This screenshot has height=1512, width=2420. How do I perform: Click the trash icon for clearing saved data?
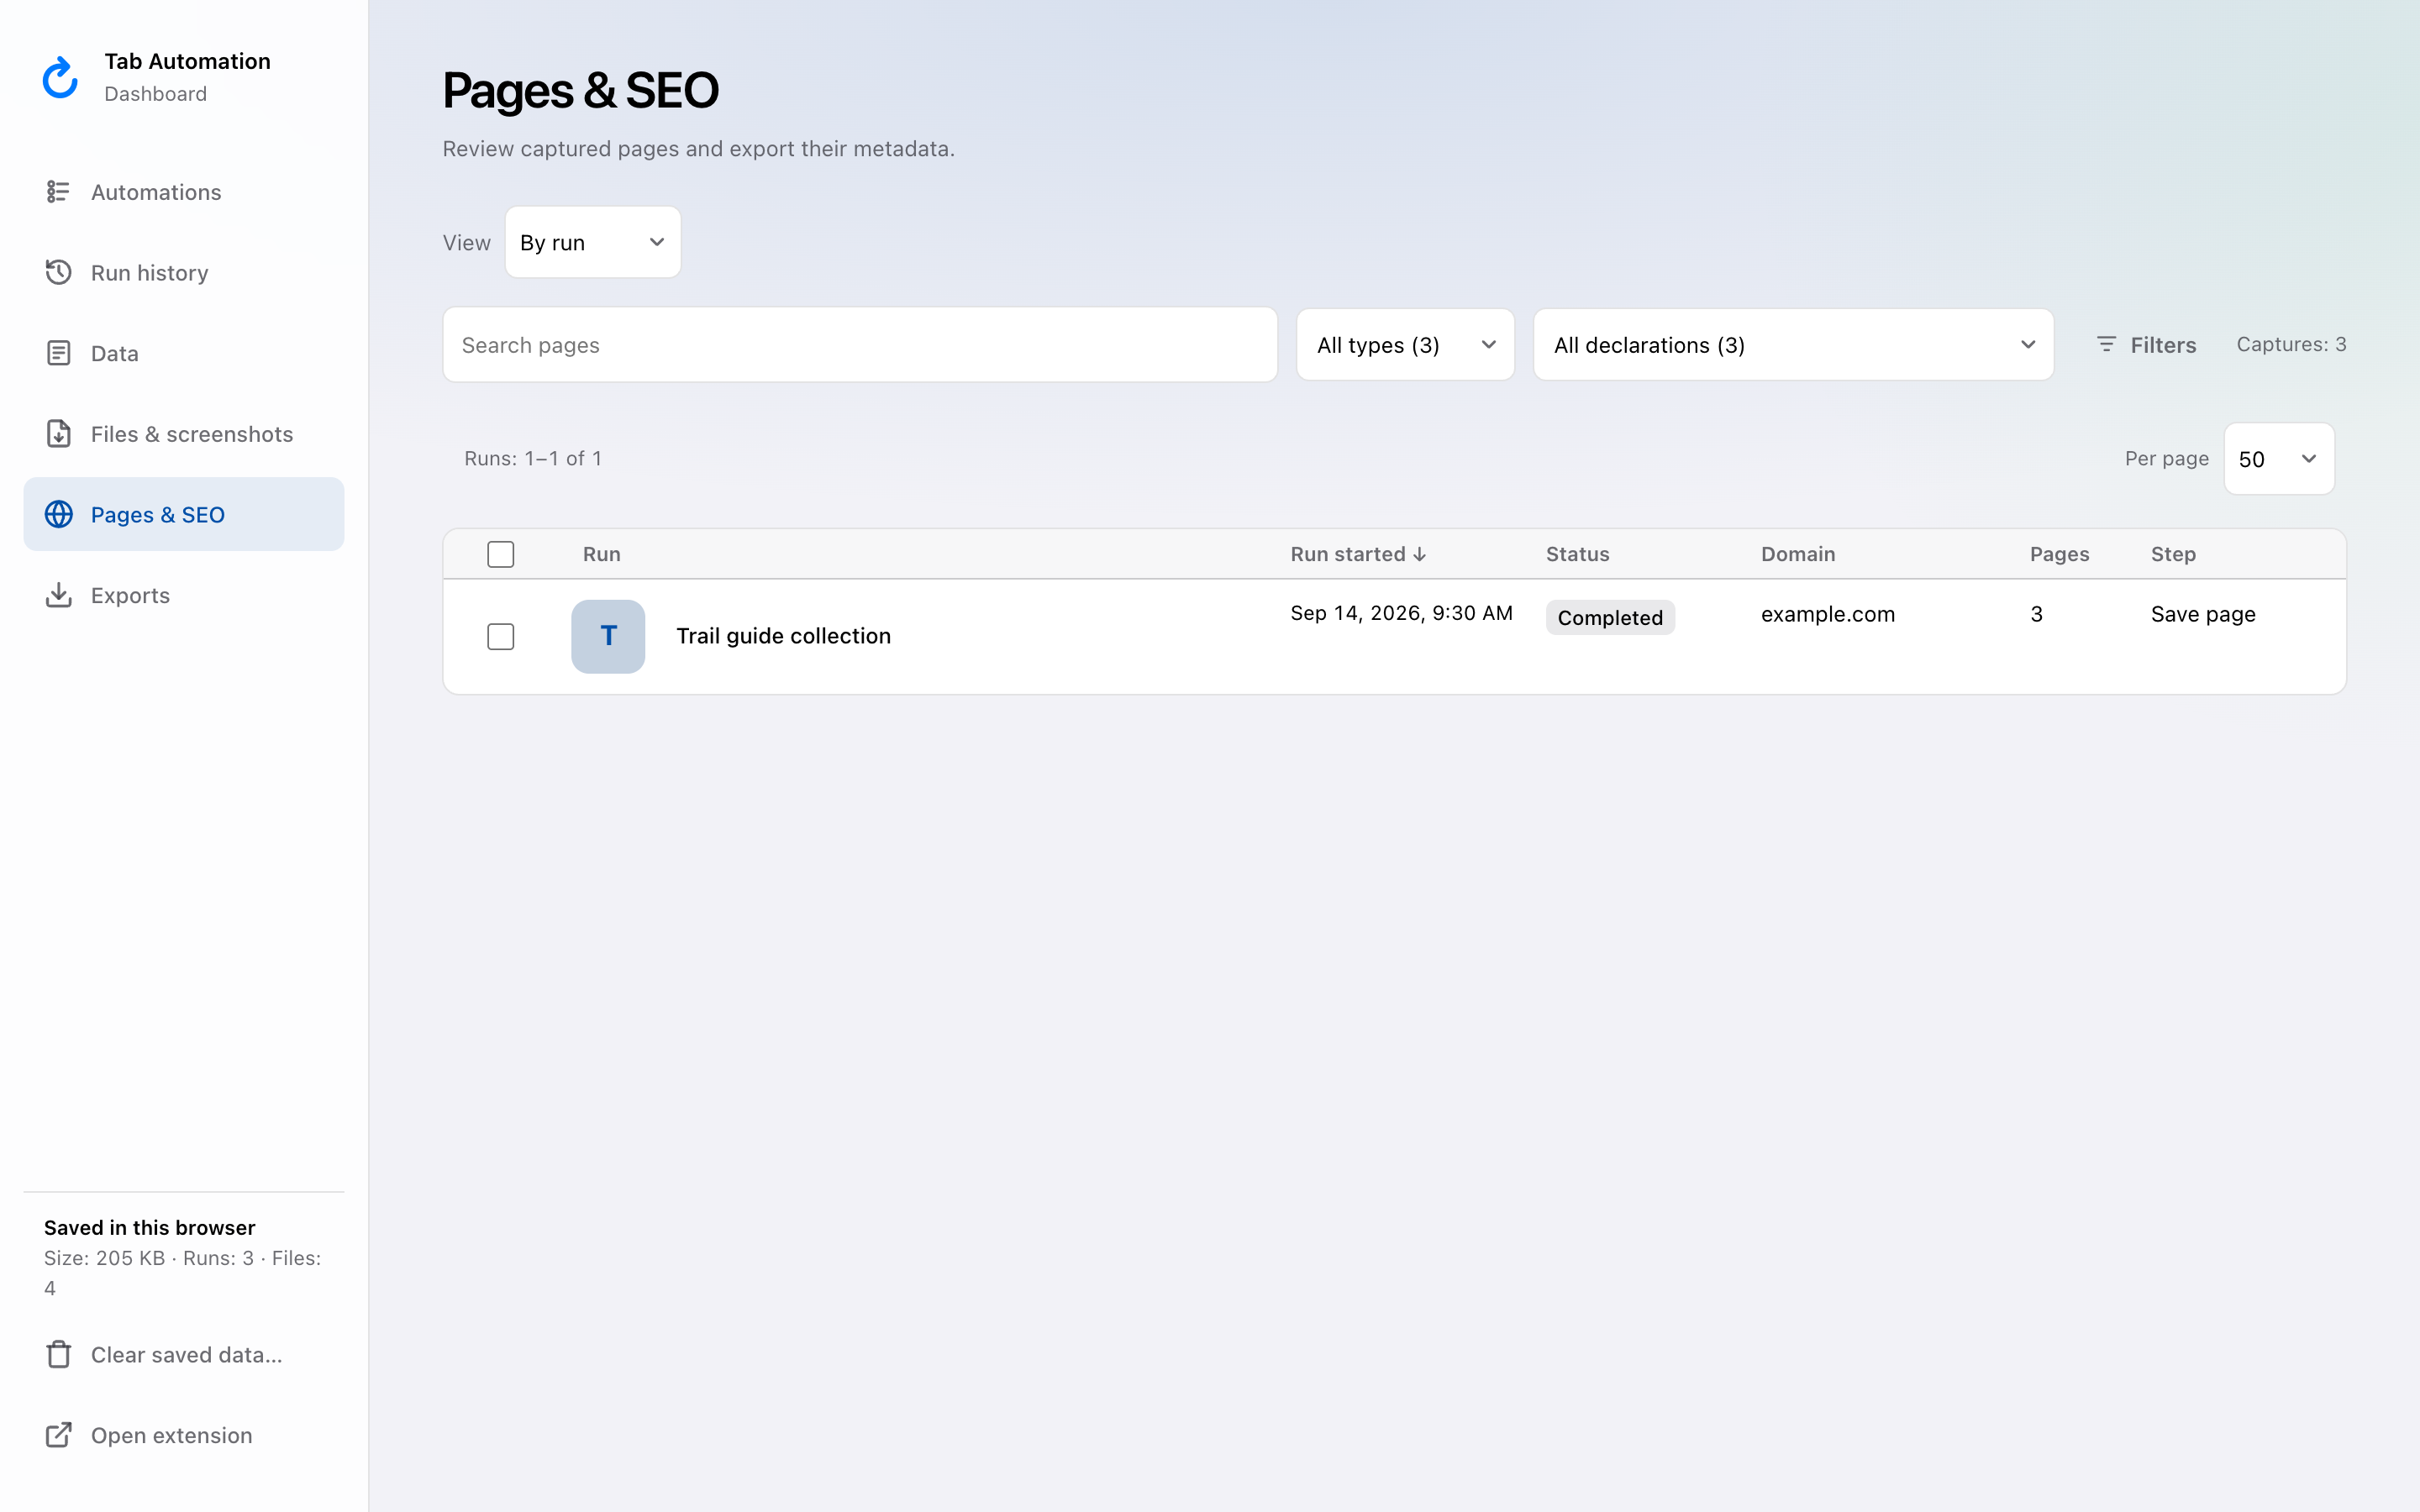pos(58,1354)
